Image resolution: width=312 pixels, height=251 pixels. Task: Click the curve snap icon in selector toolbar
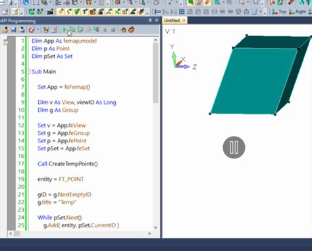pyautogui.click(x=68, y=12)
